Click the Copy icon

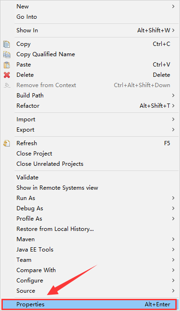pyautogui.click(x=7, y=44)
